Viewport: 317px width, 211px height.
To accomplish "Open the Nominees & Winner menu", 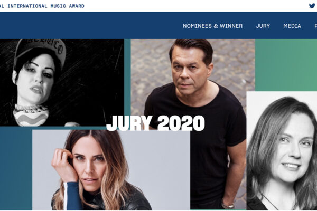I will 213,26.
